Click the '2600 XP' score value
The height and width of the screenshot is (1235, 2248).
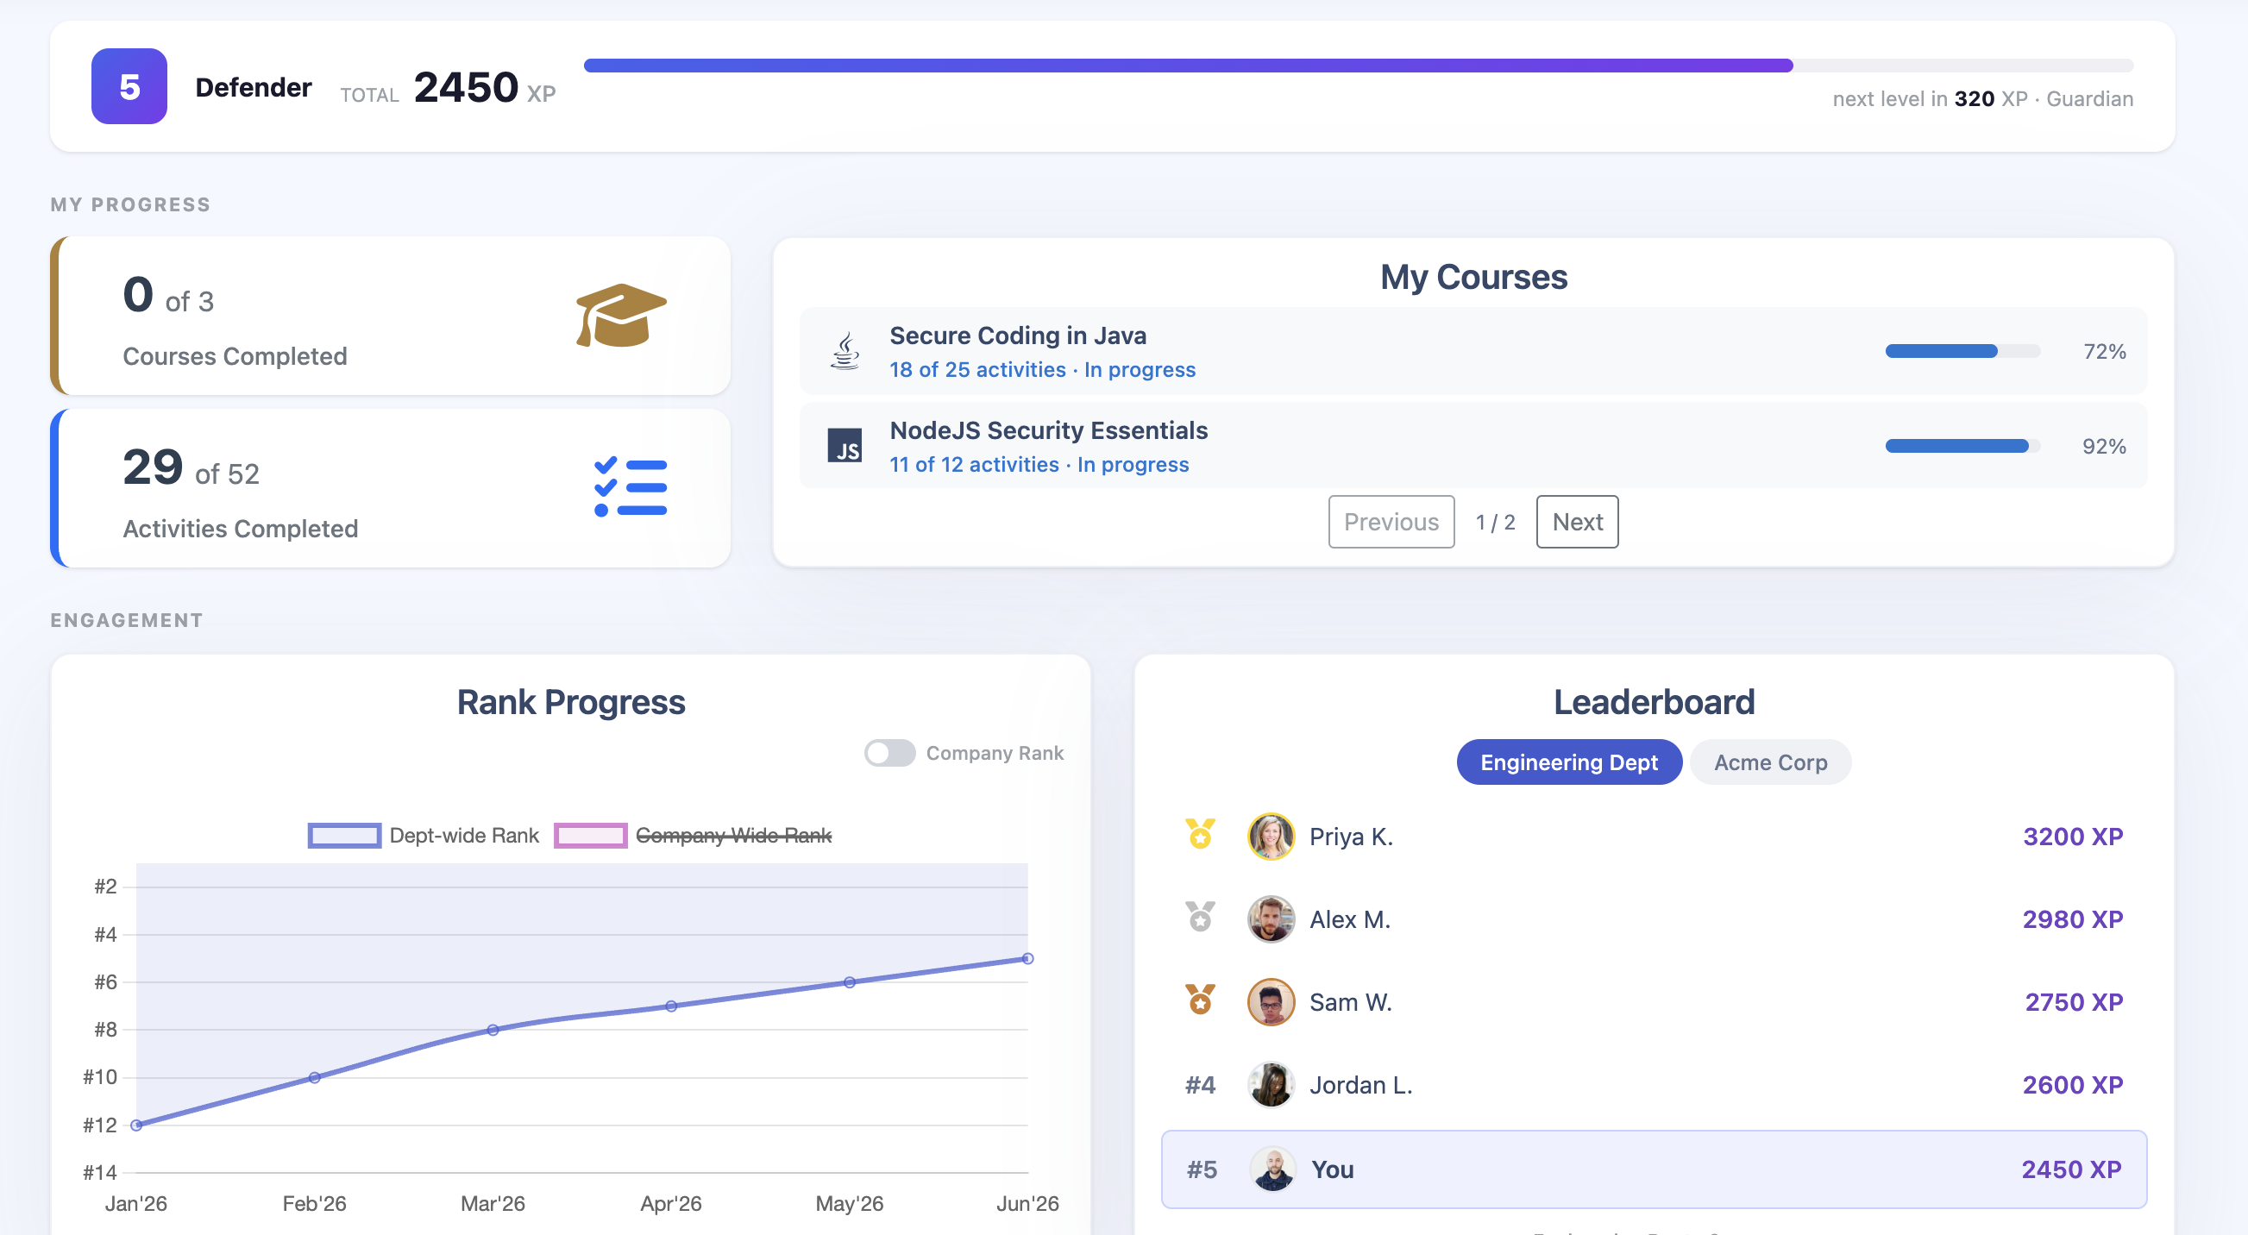coord(2073,1085)
